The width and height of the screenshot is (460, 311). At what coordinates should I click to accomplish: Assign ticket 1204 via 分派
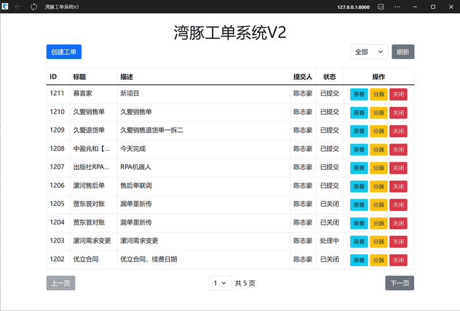pyautogui.click(x=378, y=223)
